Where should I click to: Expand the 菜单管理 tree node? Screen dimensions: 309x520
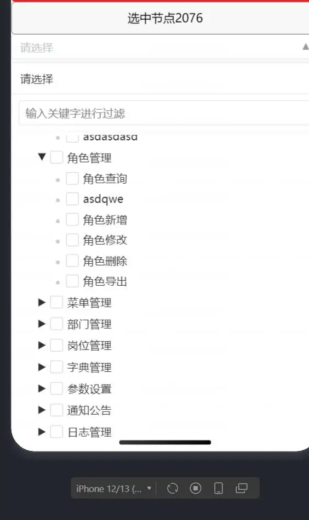click(x=42, y=302)
